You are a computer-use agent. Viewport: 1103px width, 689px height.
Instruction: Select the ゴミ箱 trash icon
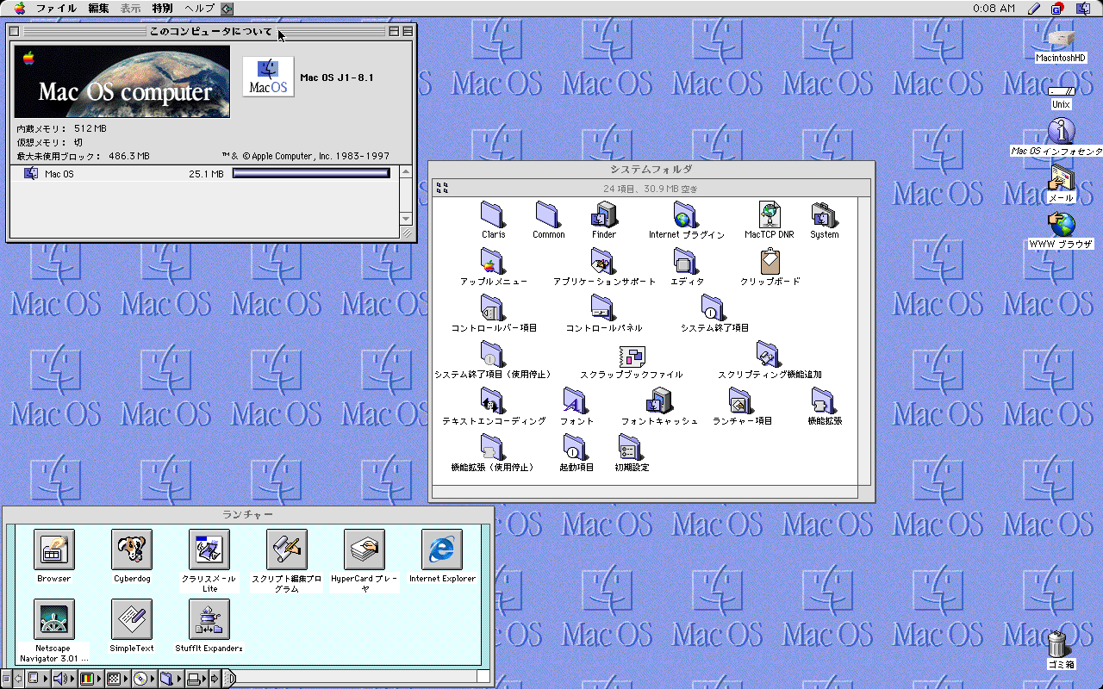click(x=1060, y=643)
